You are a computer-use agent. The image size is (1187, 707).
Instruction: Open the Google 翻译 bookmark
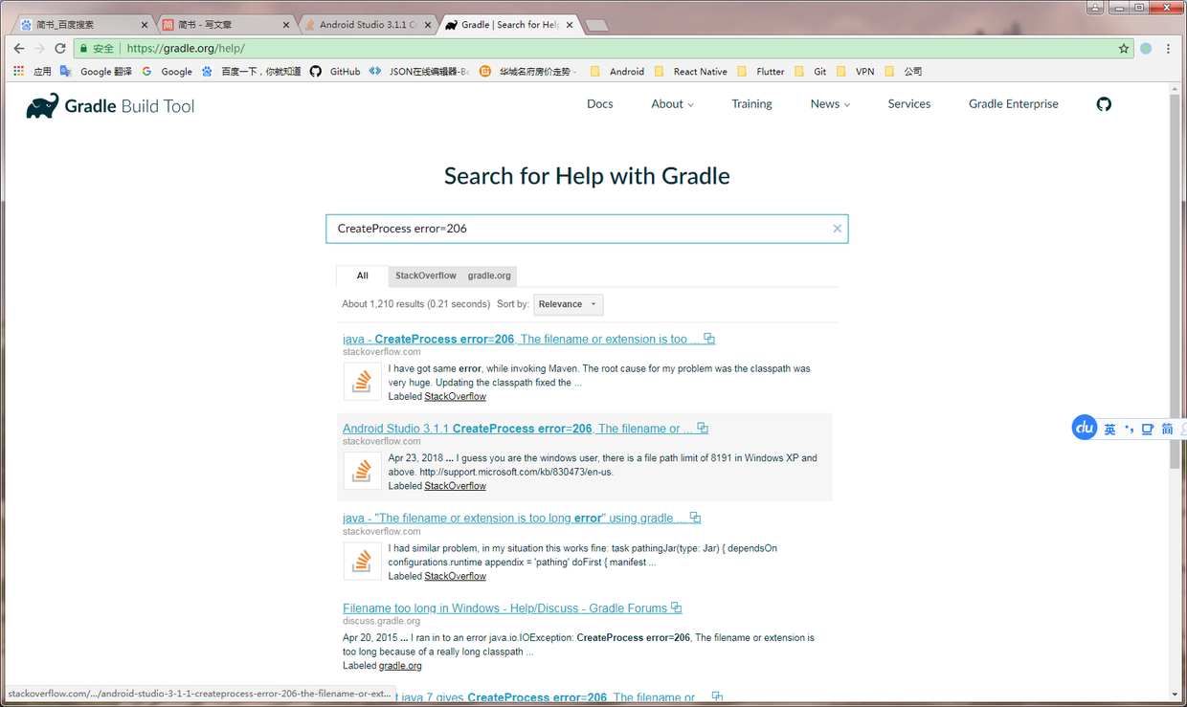click(96, 72)
